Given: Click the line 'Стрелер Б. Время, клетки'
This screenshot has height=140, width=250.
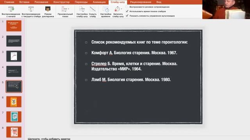Looking at the screenshot, I should coord(134,66).
